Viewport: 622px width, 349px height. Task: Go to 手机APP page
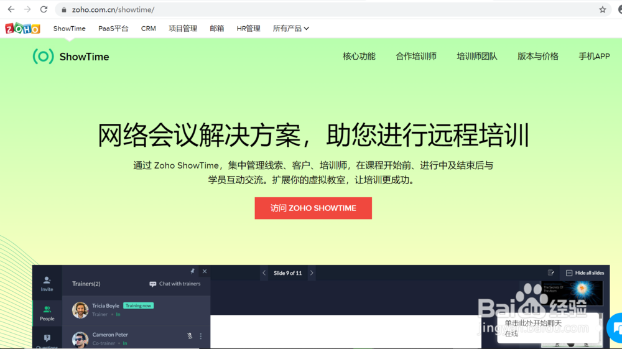coord(594,57)
